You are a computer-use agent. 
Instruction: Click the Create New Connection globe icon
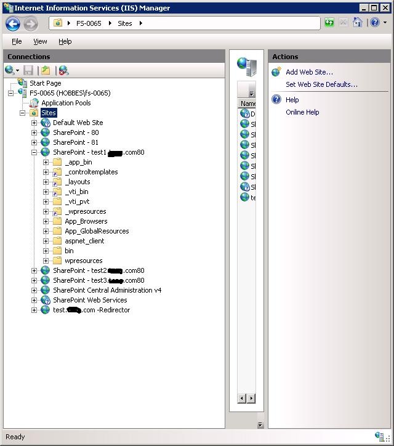coord(9,70)
